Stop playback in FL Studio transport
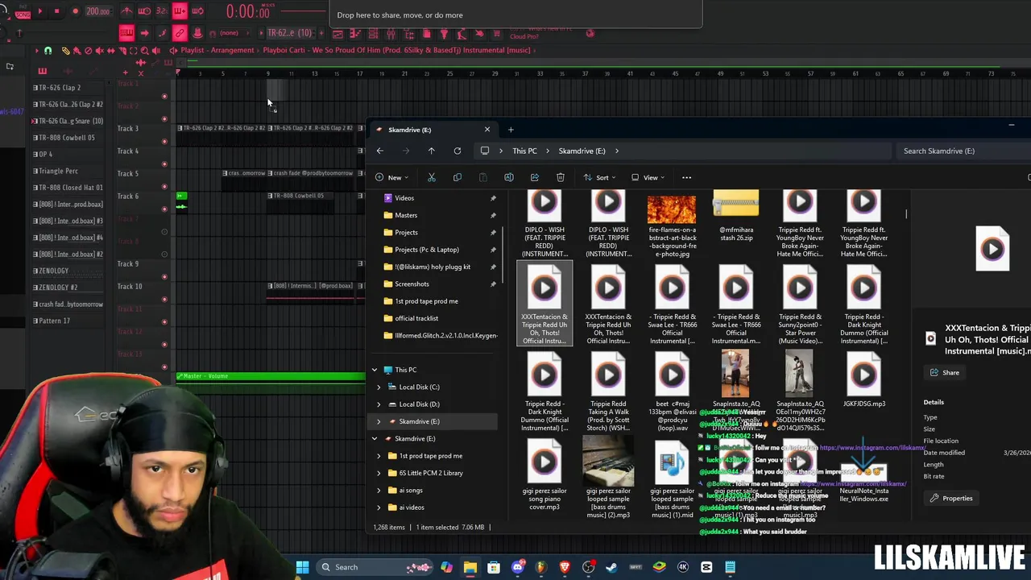1031x580 pixels. click(x=57, y=11)
